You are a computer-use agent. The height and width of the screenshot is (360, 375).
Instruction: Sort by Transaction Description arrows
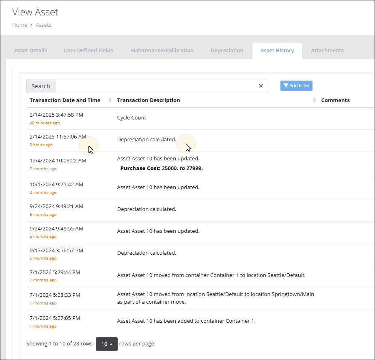(314, 100)
